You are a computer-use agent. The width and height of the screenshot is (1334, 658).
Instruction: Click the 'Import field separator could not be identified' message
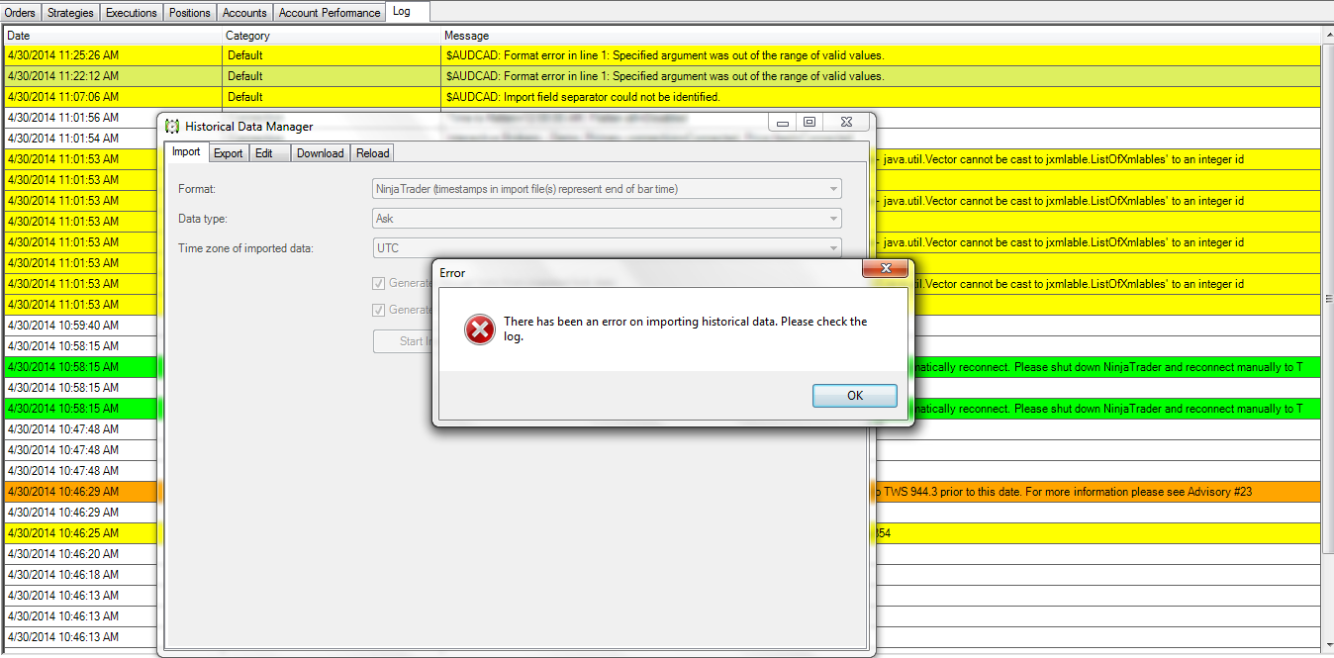coord(583,97)
